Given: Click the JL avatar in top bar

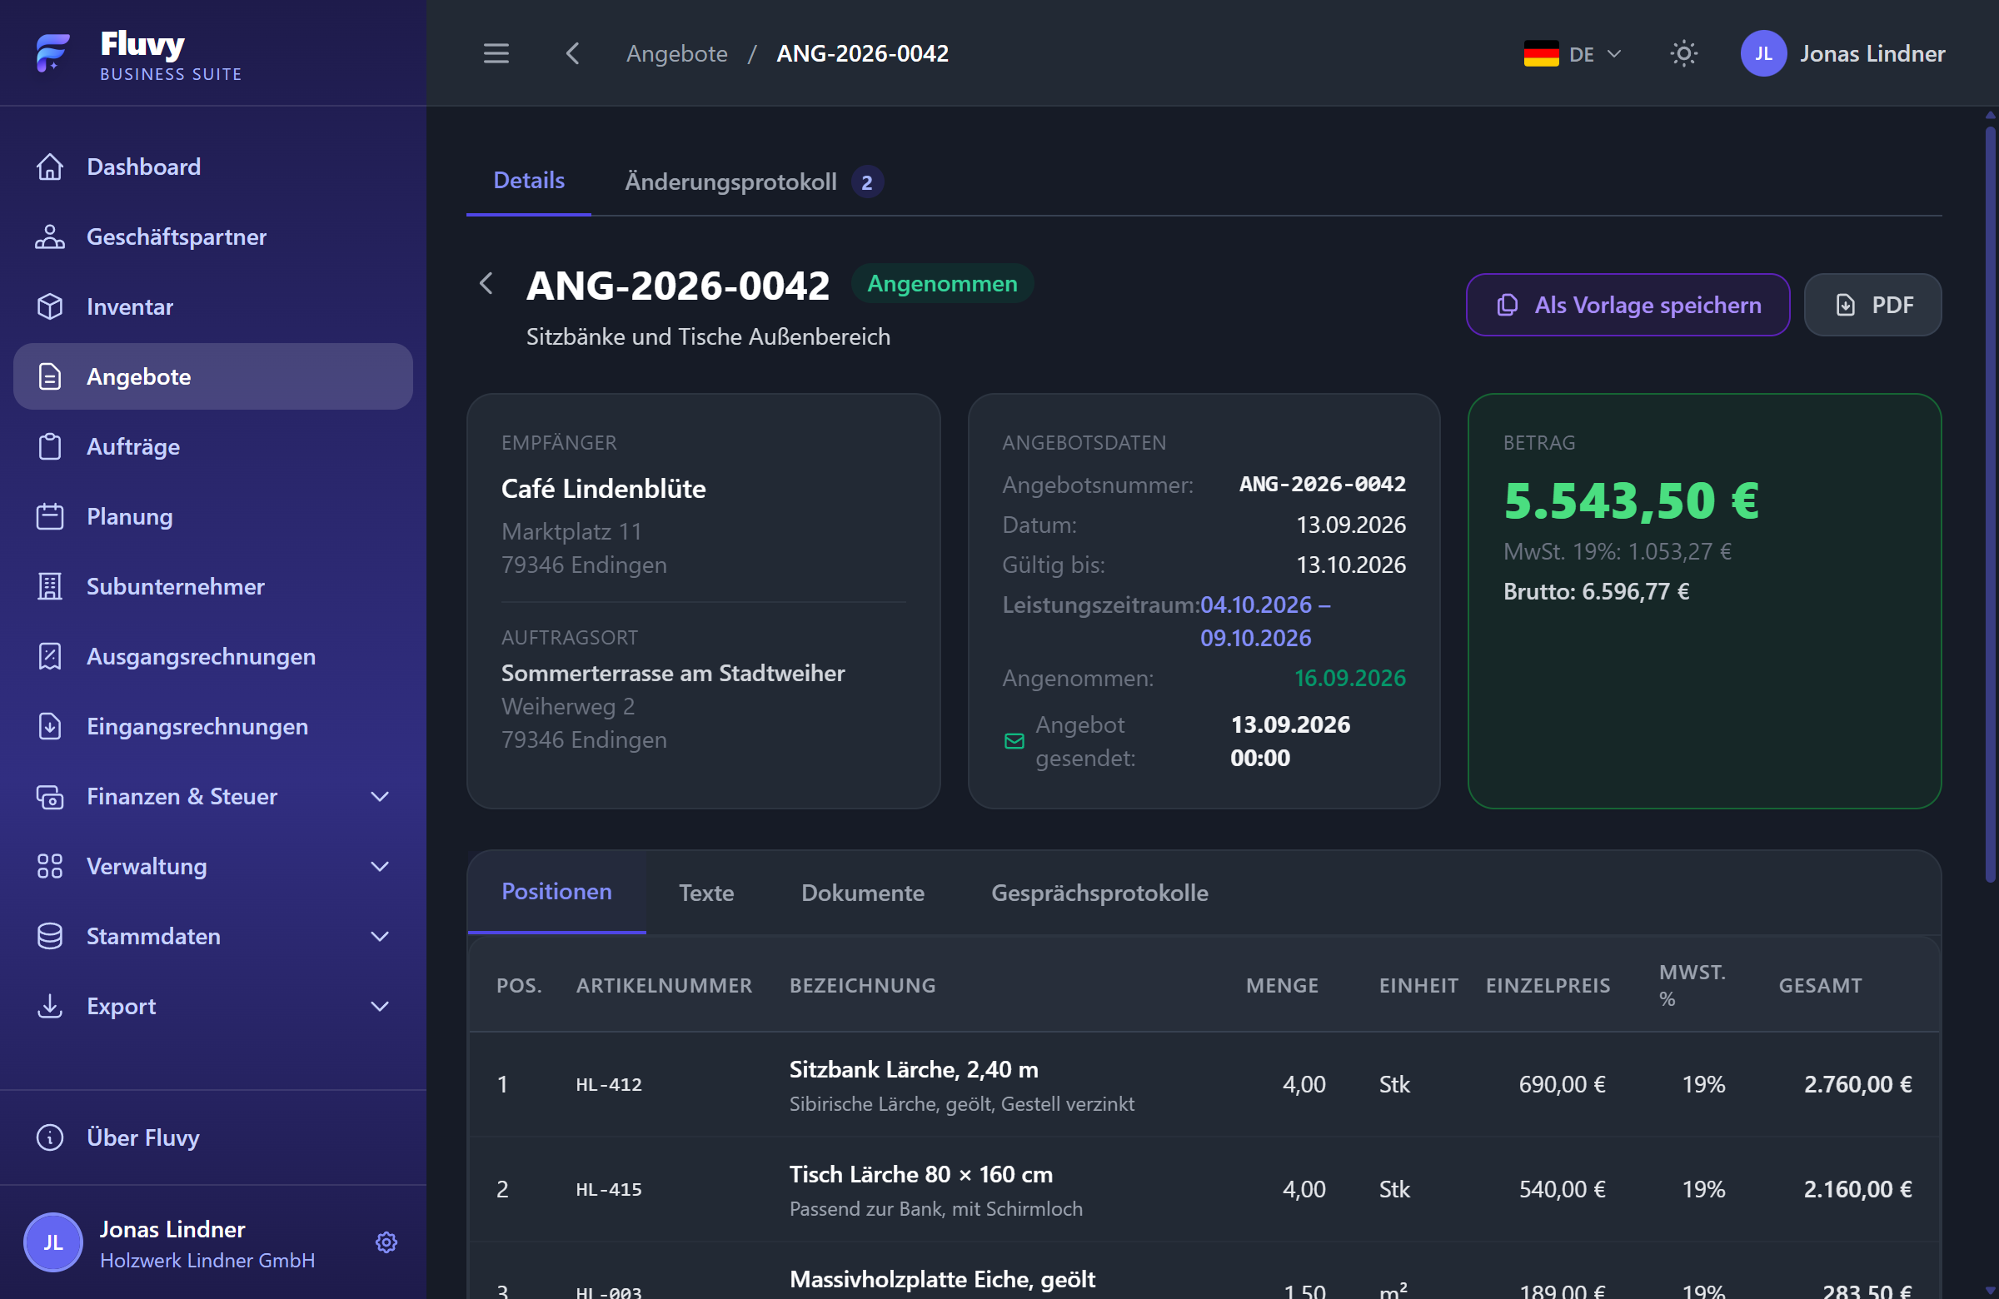Looking at the screenshot, I should pyautogui.click(x=1763, y=54).
